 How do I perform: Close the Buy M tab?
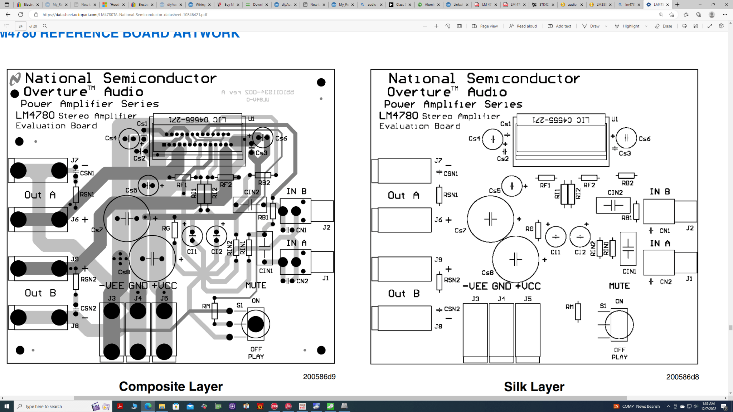tap(238, 5)
